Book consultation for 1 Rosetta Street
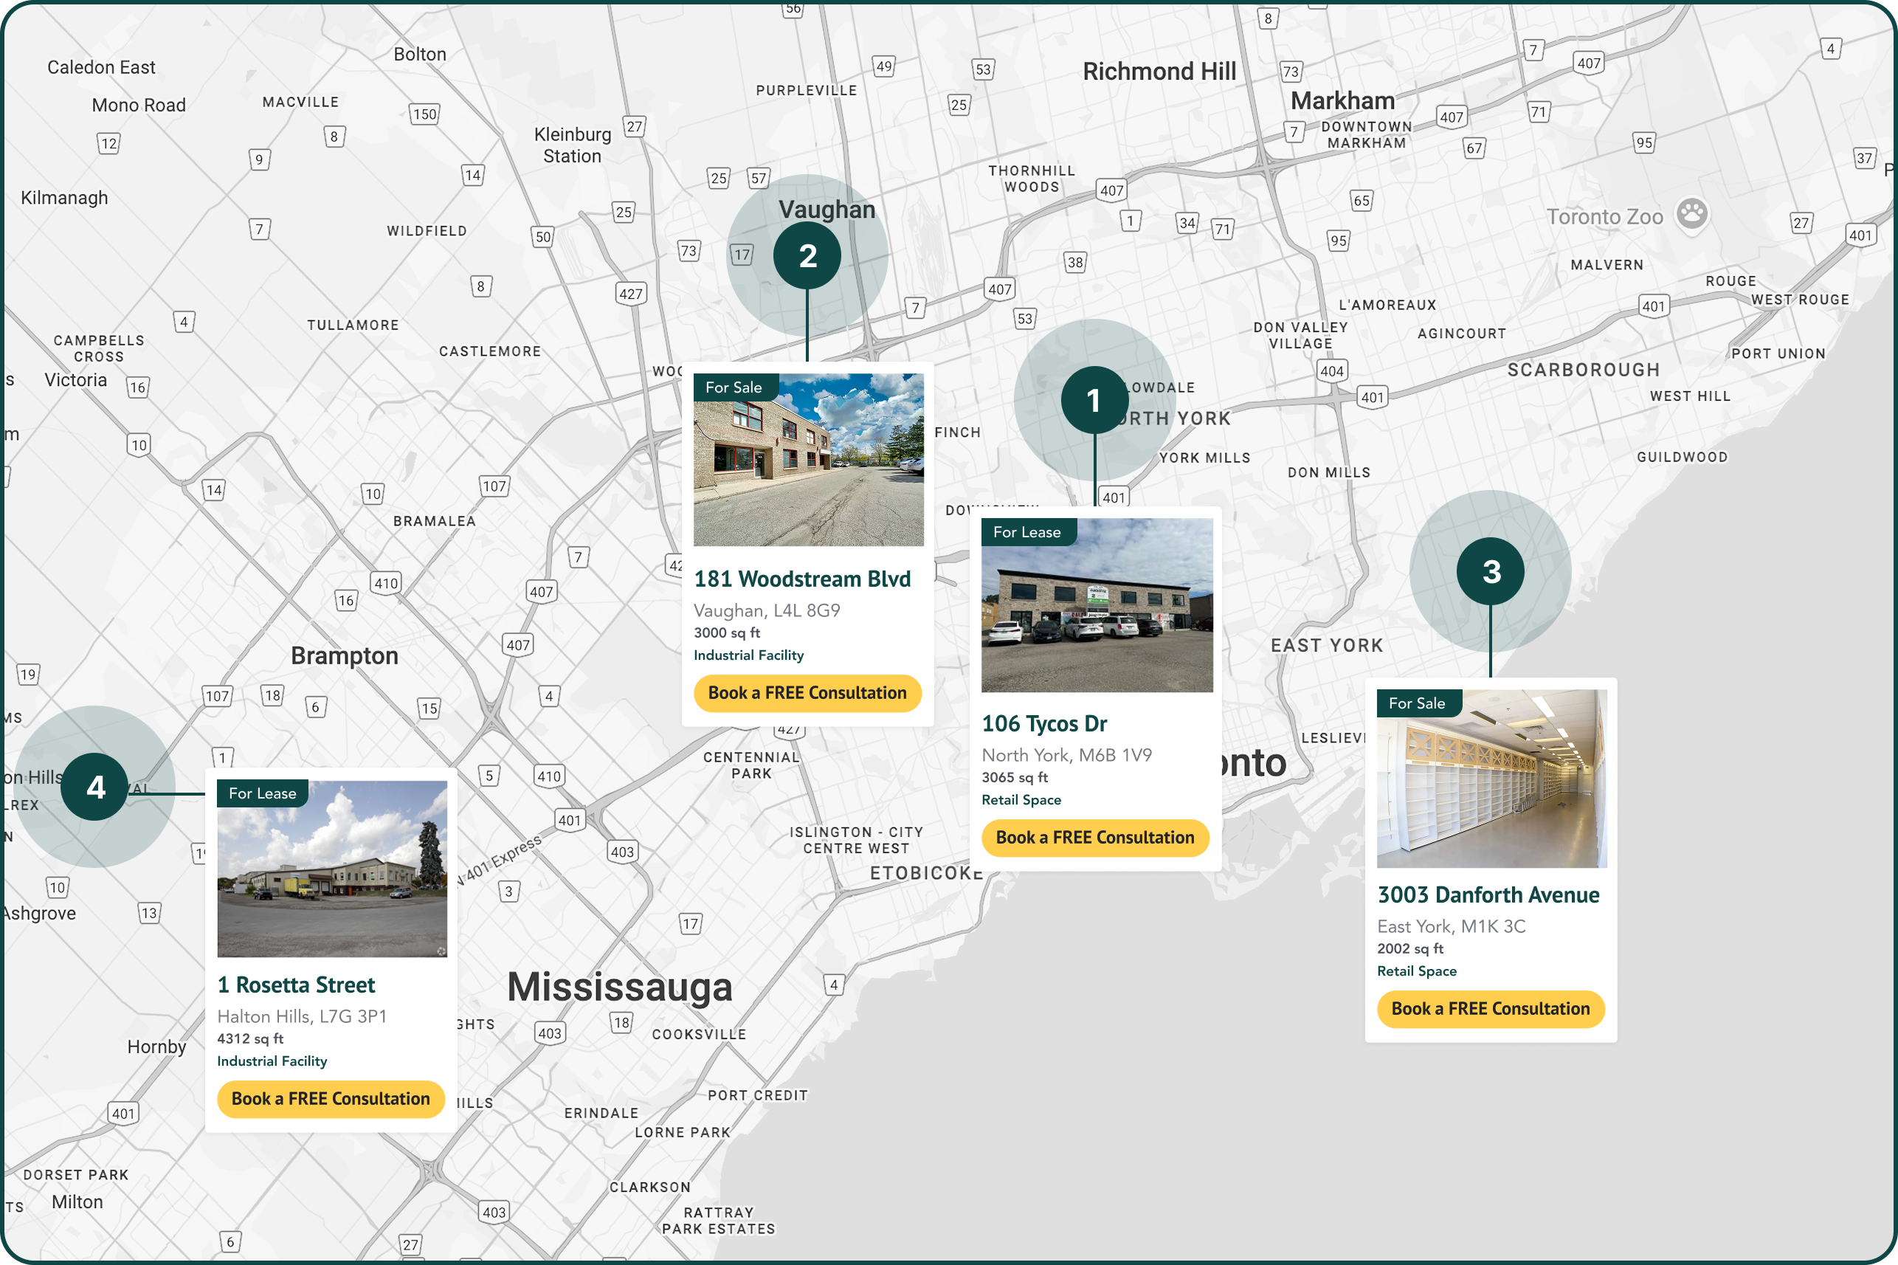1898x1265 pixels. [331, 1099]
